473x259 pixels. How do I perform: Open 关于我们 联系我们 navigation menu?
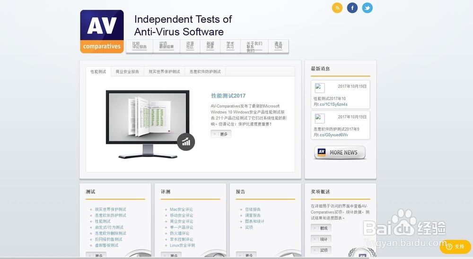click(254, 46)
